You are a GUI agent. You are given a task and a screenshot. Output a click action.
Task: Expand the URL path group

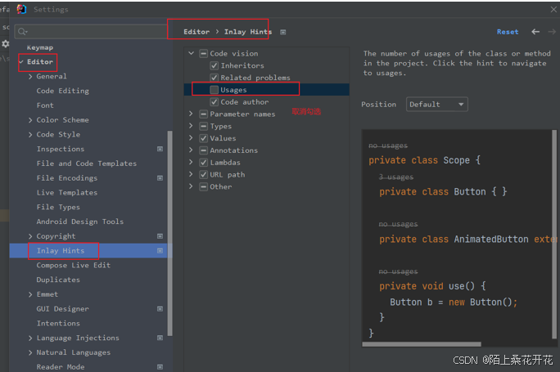tap(191, 174)
